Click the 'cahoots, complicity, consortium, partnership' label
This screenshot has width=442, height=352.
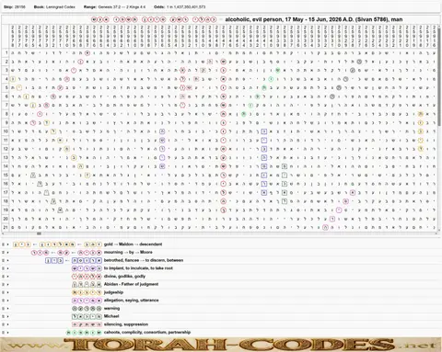[x=147, y=333]
